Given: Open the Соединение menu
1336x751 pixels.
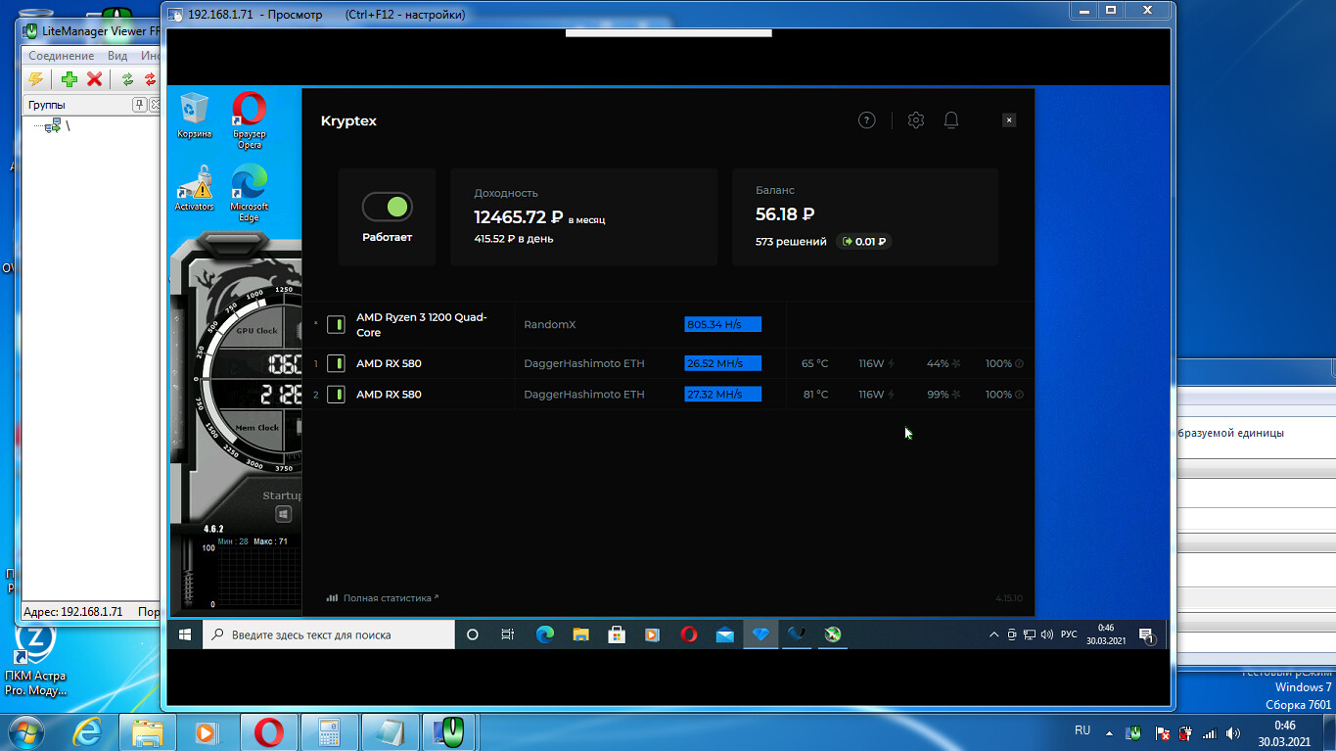Looking at the screenshot, I should coord(61,56).
